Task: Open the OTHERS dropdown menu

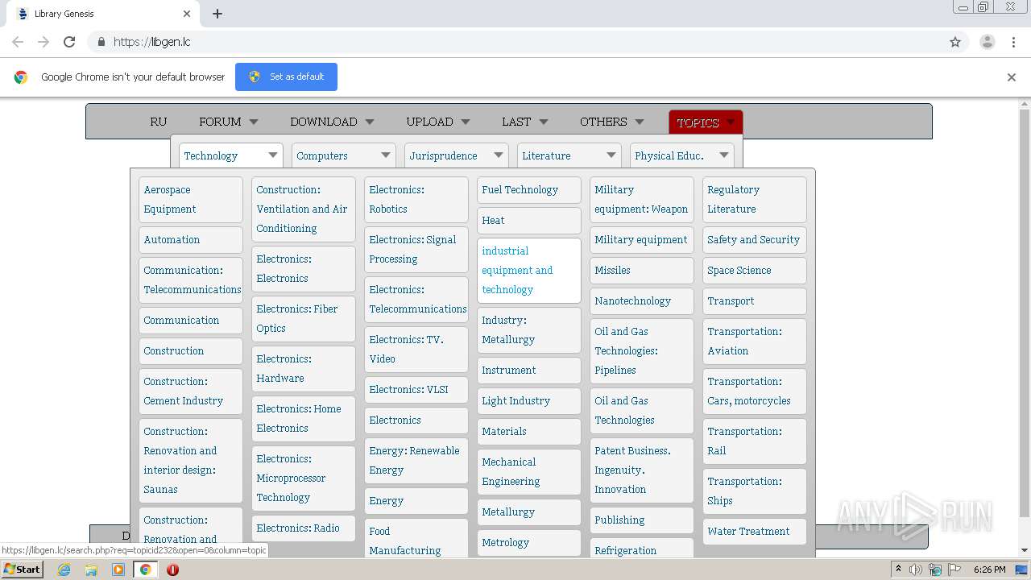Action: point(611,122)
